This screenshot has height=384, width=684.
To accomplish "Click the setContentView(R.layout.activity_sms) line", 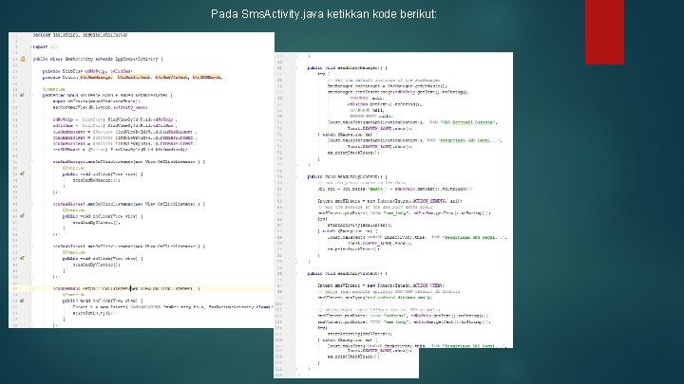I will tap(101, 107).
